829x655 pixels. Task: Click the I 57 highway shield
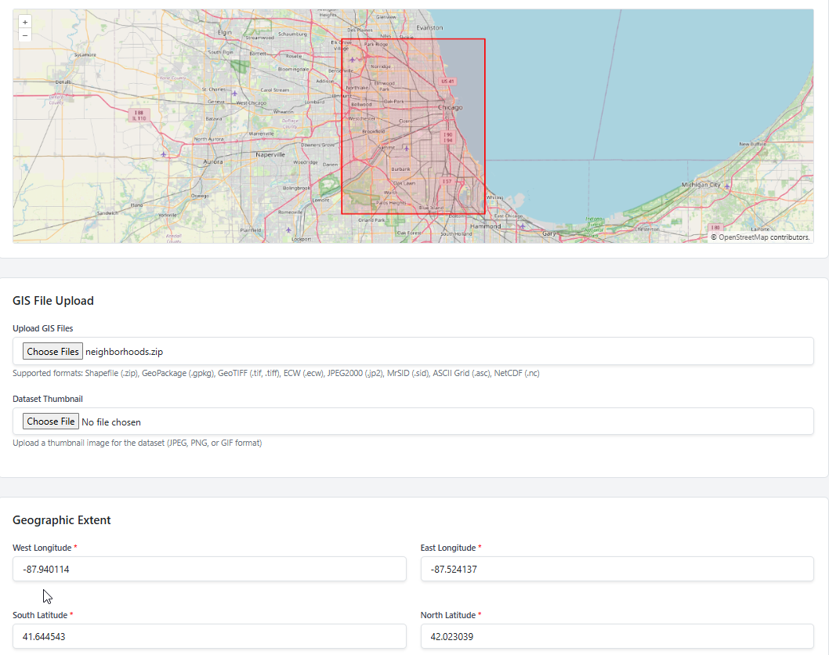(447, 181)
